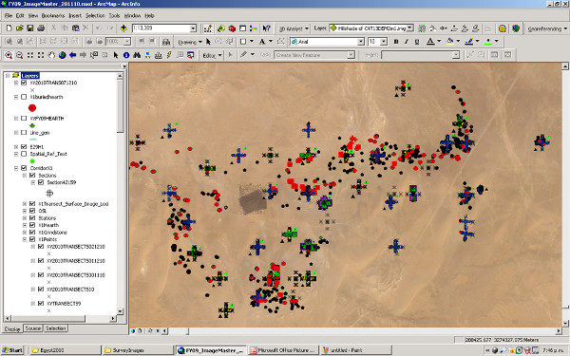
Task: Uncheck the XY2010TRANS071210 layer
Action: pos(24,83)
